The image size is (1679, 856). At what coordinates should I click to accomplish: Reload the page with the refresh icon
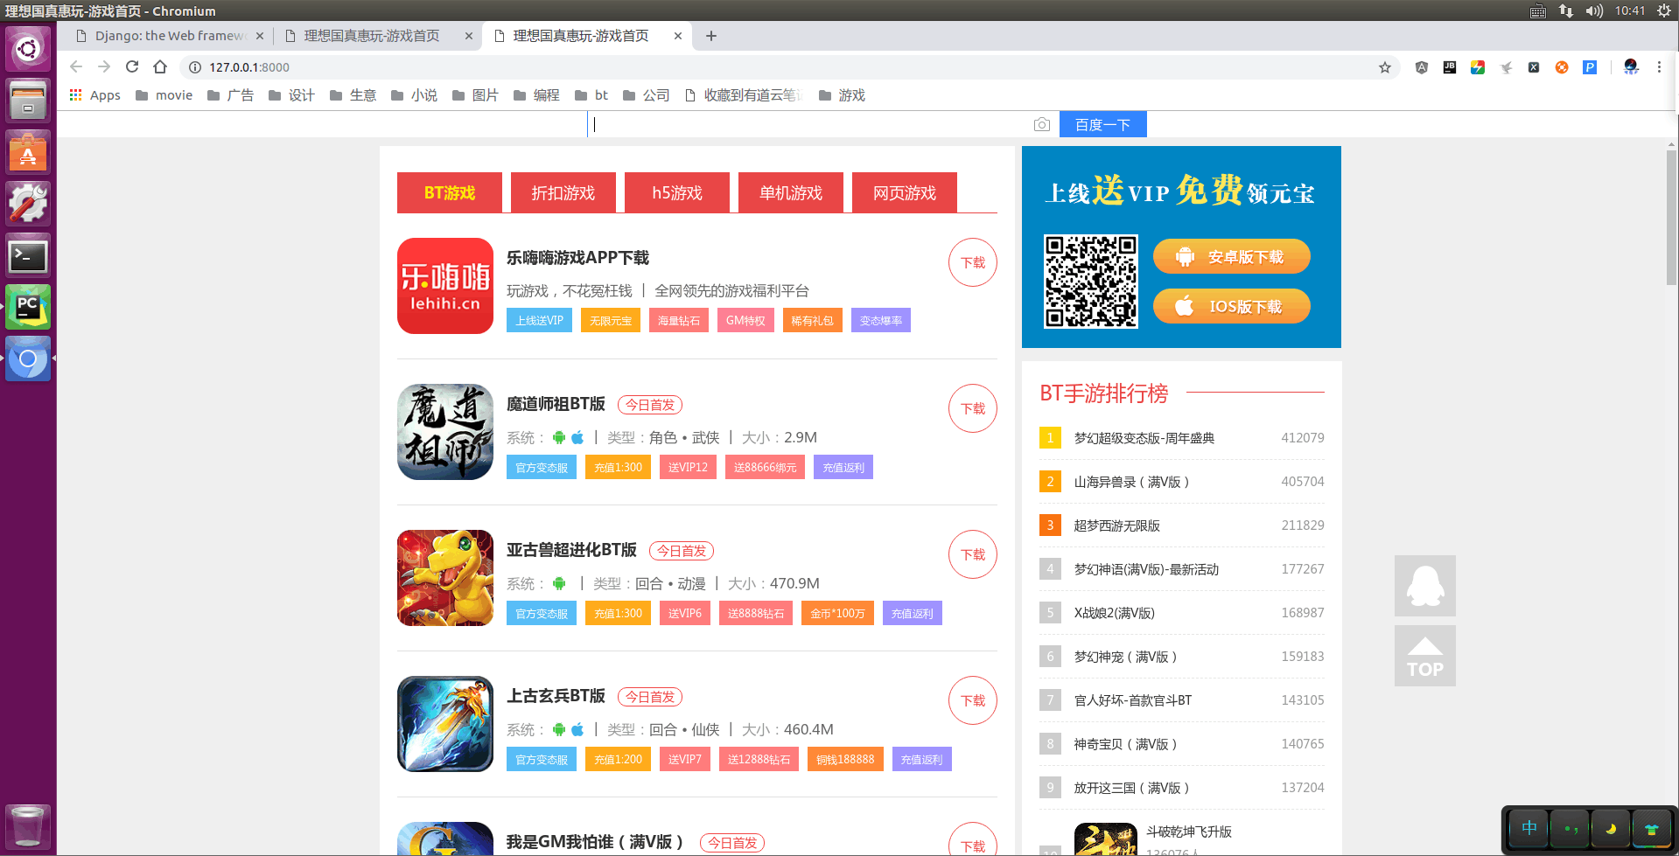pyautogui.click(x=132, y=67)
